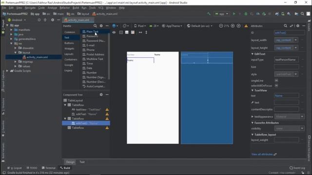Click the Make Project hammer icon
This screenshot has width=312, height=175.
[209, 14]
